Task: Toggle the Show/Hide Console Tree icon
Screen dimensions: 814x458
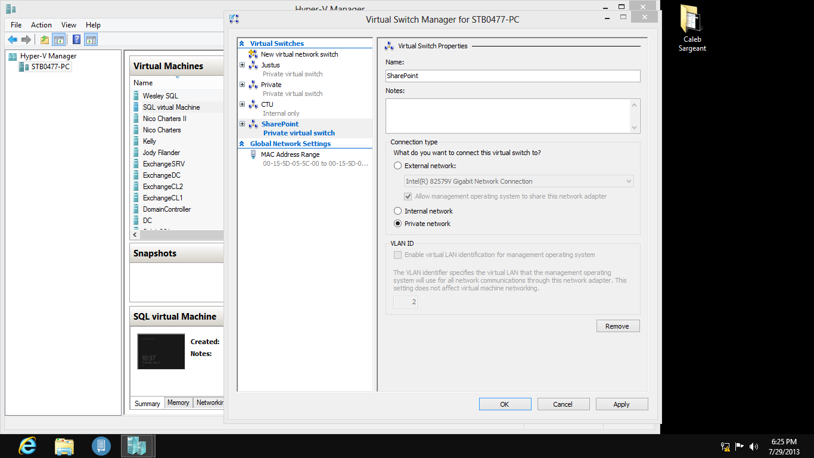Action: tap(58, 40)
